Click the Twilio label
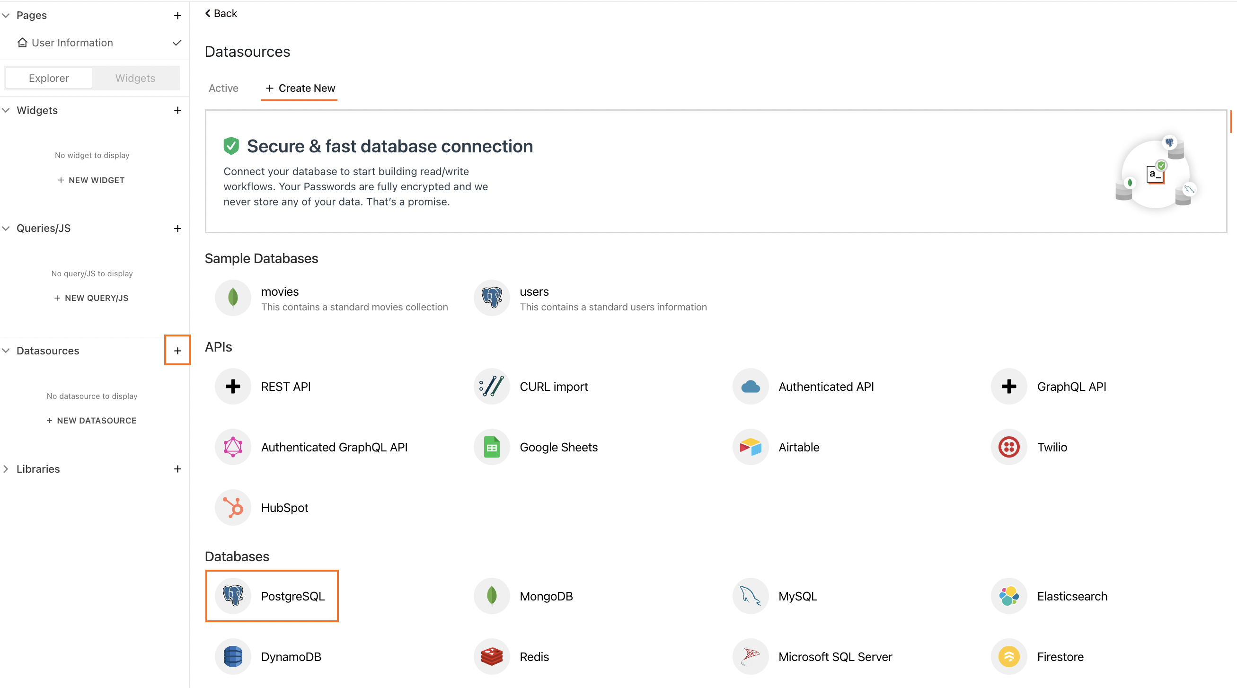The height and width of the screenshot is (688, 1237). coord(1052,448)
